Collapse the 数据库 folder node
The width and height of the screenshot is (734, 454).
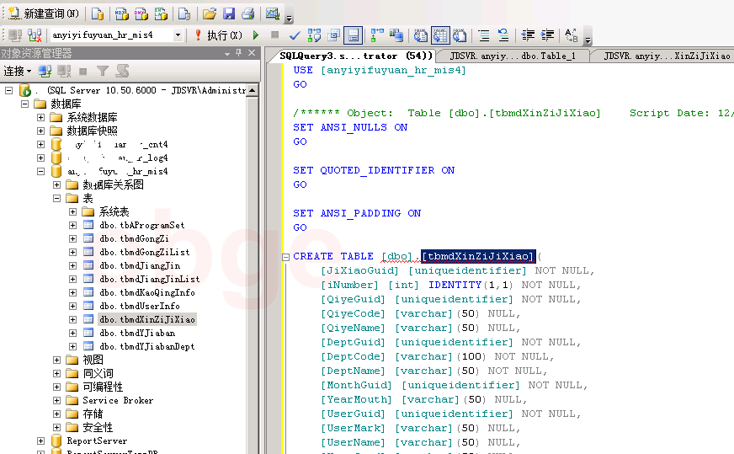[24, 104]
